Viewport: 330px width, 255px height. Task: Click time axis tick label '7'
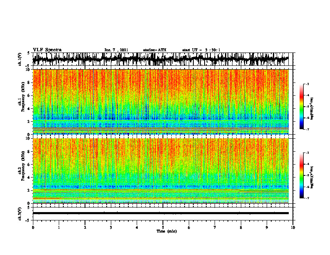[215, 227]
